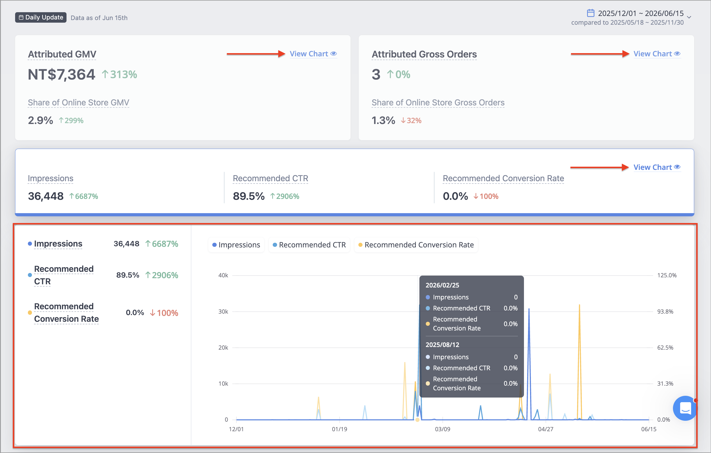Click the Share of Online Store GMV label
The image size is (711, 453).
coord(78,103)
